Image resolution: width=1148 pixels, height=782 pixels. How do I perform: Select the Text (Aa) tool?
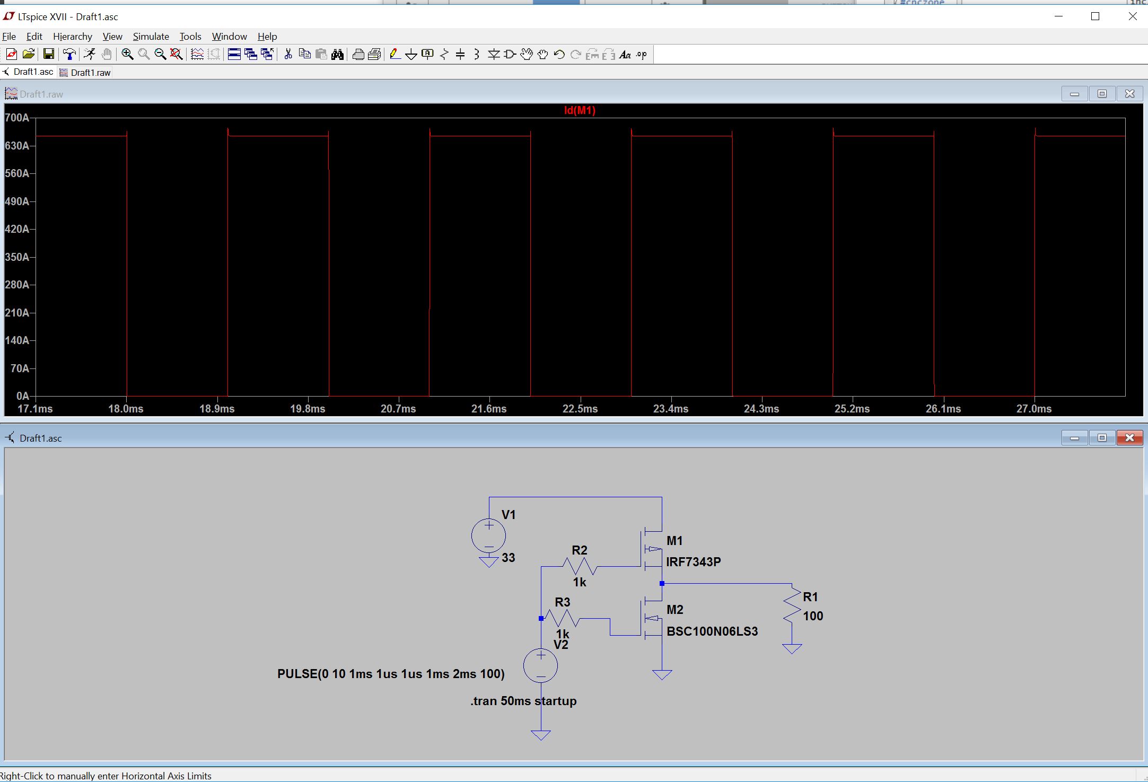(625, 54)
